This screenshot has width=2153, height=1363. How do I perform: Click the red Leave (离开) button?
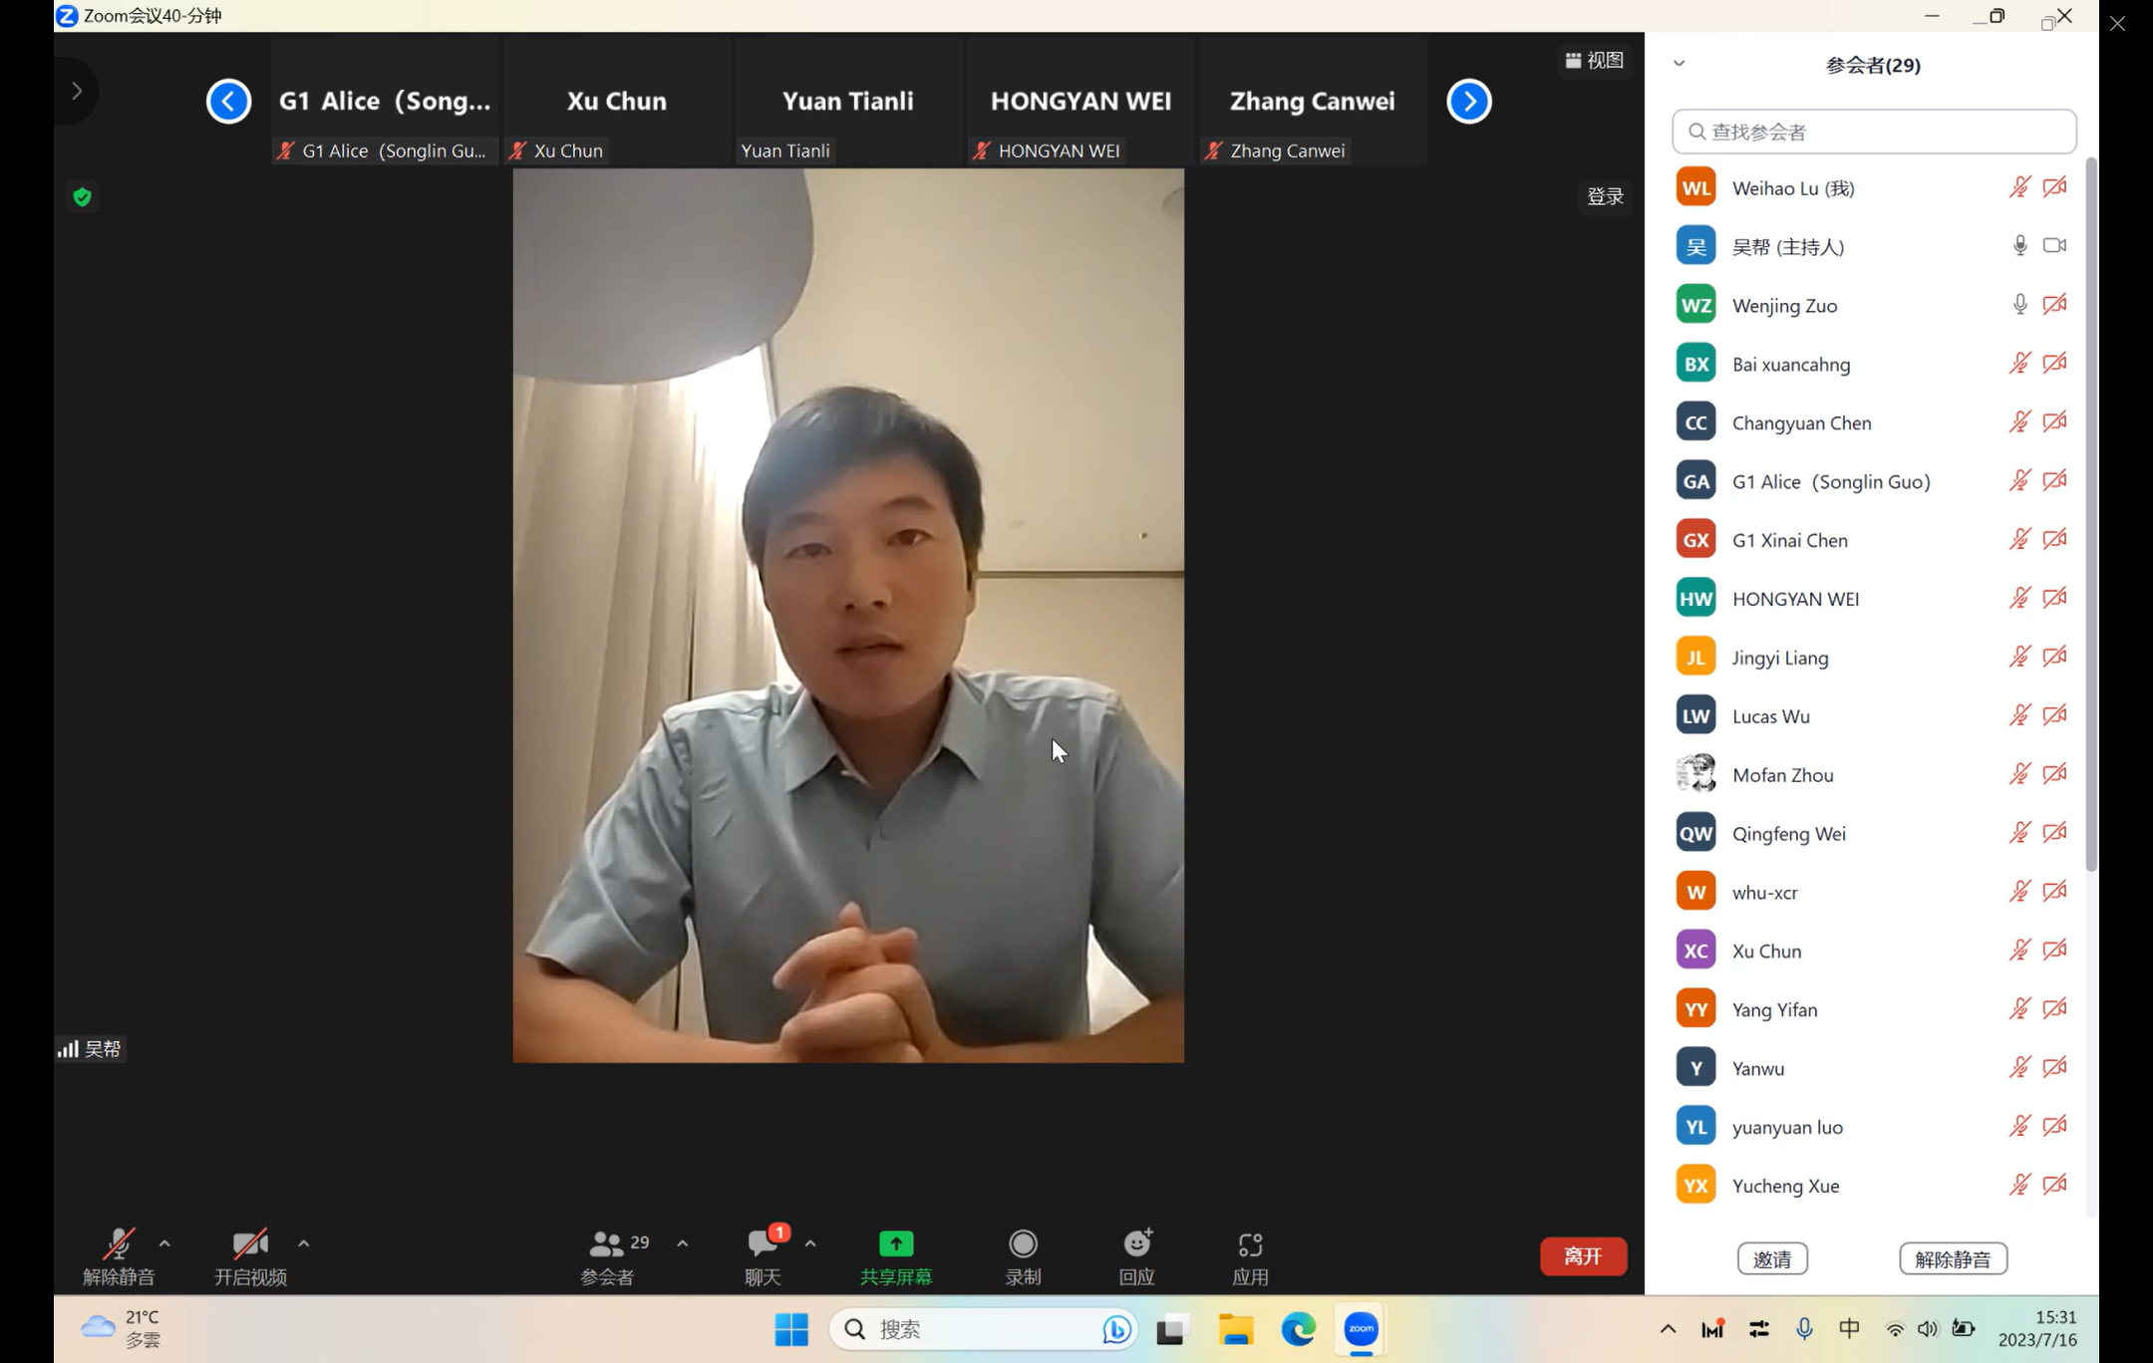coord(1583,1256)
